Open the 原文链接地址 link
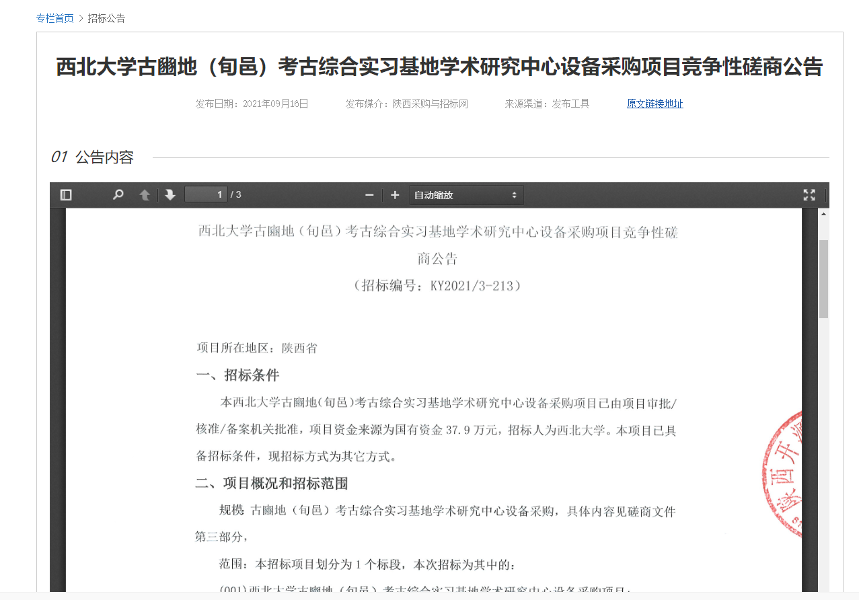This screenshot has height=600, width=859. (x=655, y=104)
